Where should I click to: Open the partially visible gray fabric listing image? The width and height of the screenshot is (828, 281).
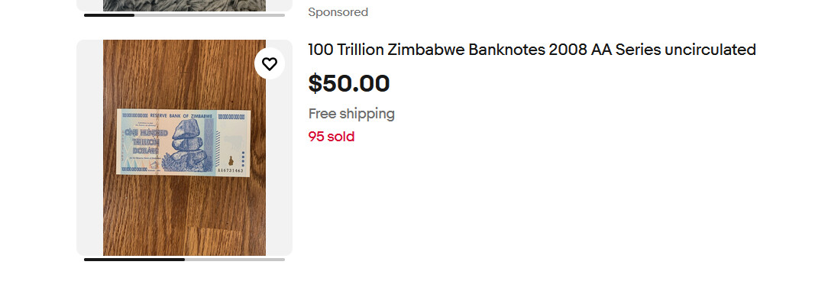[x=184, y=5]
